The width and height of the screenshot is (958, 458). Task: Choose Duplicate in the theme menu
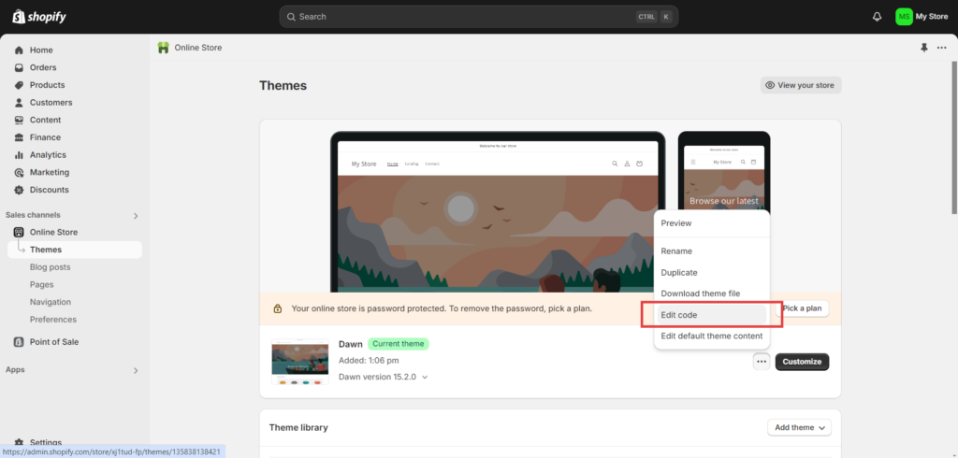pyautogui.click(x=679, y=273)
